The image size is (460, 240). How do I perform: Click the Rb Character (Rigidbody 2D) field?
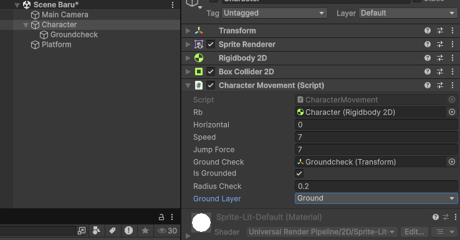click(x=370, y=113)
